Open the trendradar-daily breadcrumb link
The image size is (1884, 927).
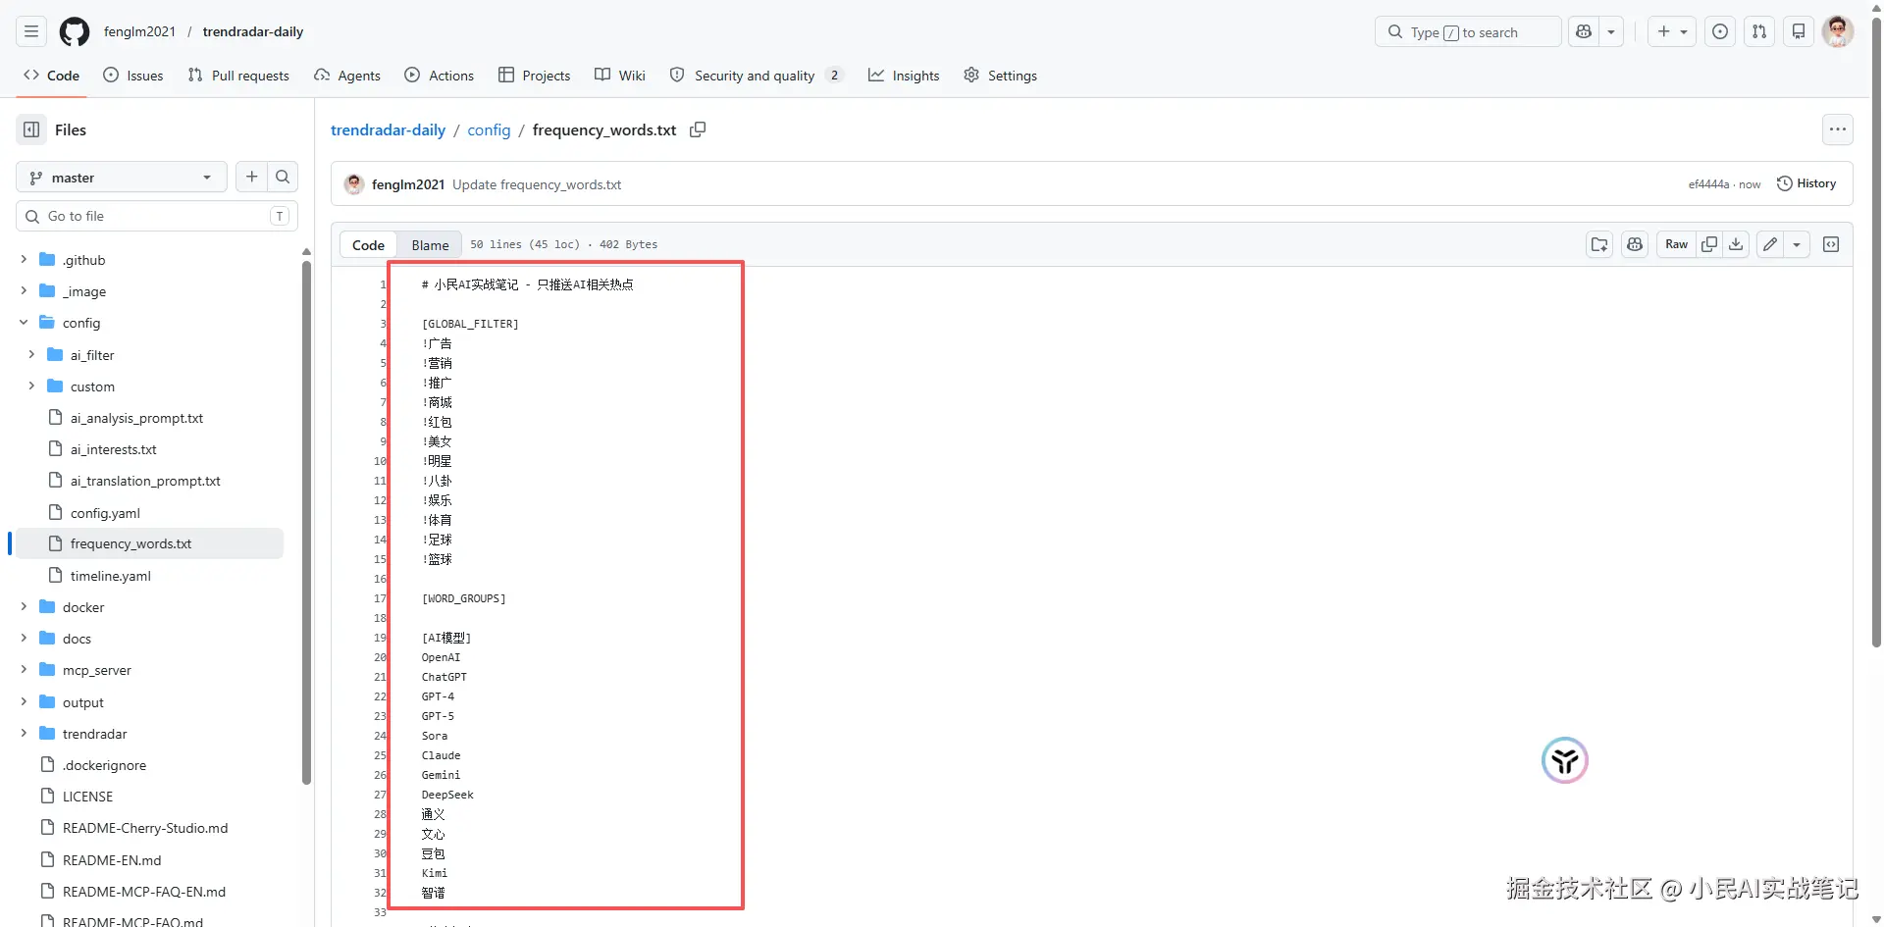click(x=388, y=129)
